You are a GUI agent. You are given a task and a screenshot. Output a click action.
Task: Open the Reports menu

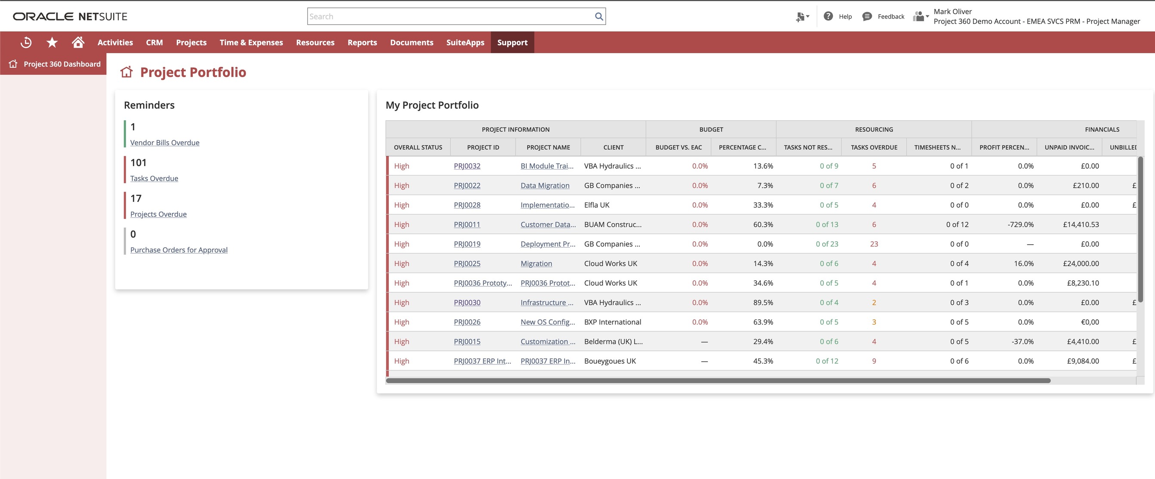pos(362,42)
